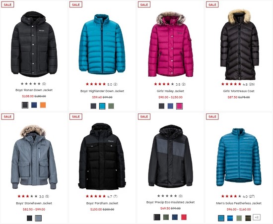The width and height of the screenshot is (273, 224).
Task: Select dark olive swatch for Men's Solus Featherless
Action: tap(248, 218)
